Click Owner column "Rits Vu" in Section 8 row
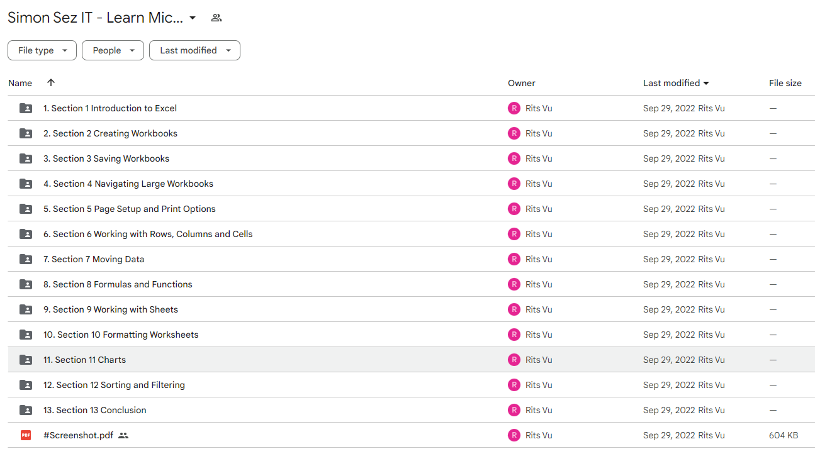This screenshot has height=466, width=815. click(x=539, y=284)
